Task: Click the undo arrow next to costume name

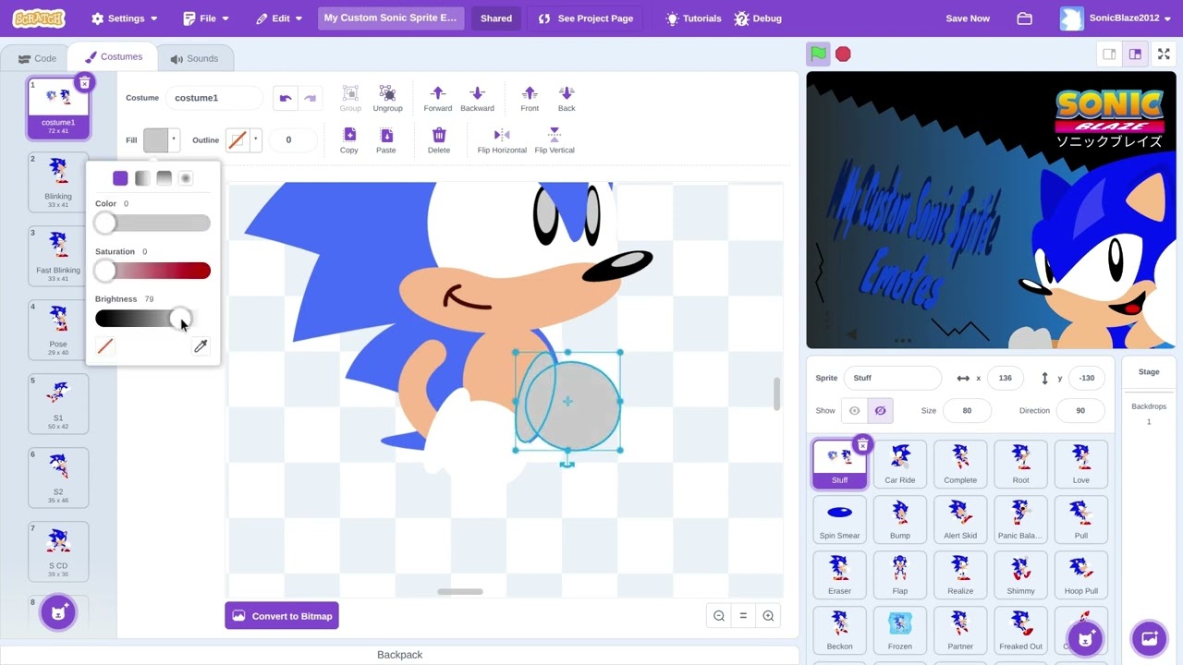Action: [286, 98]
